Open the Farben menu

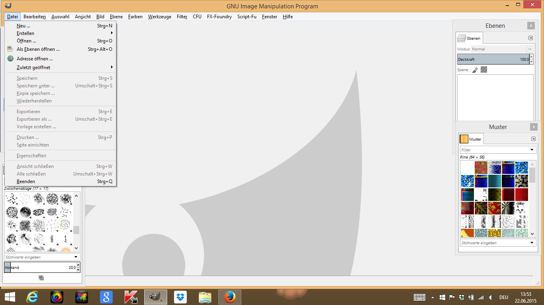135,17
